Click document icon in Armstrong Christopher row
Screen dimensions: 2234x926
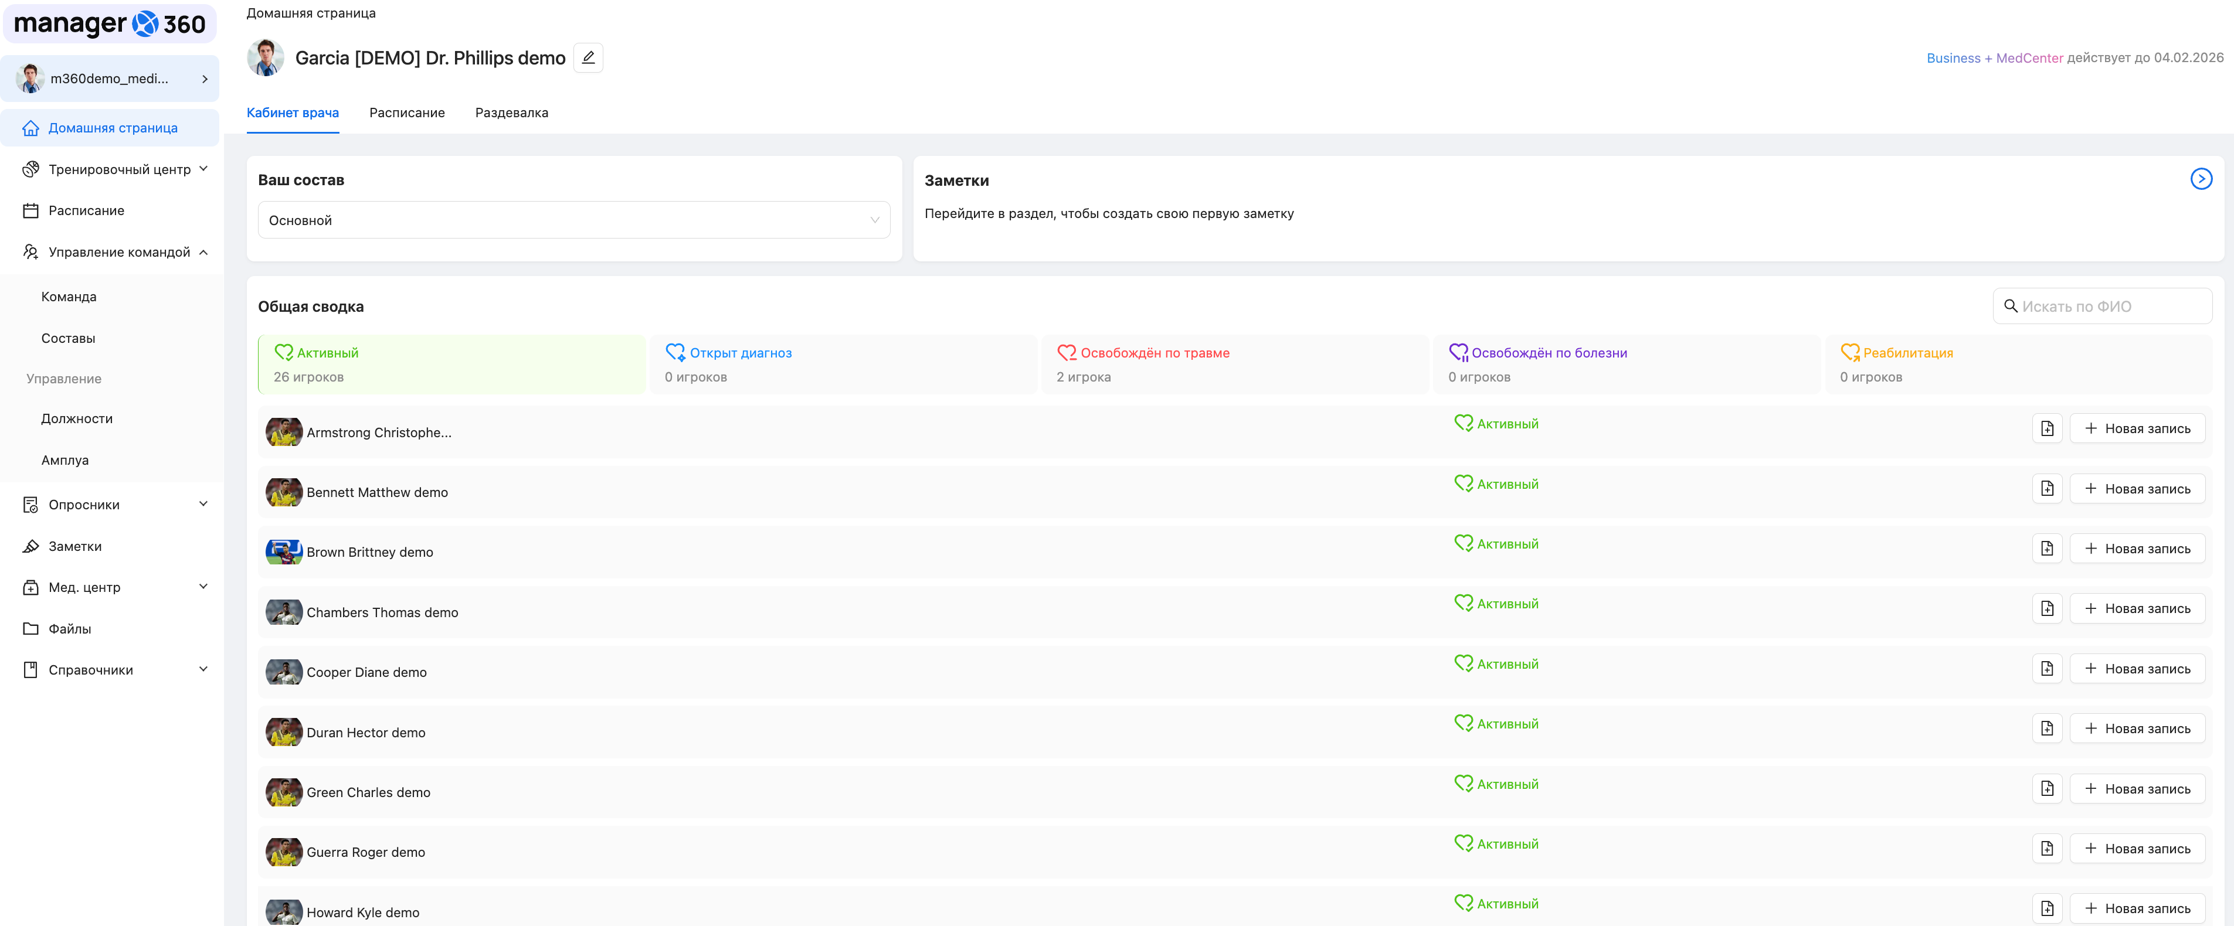click(x=2047, y=428)
